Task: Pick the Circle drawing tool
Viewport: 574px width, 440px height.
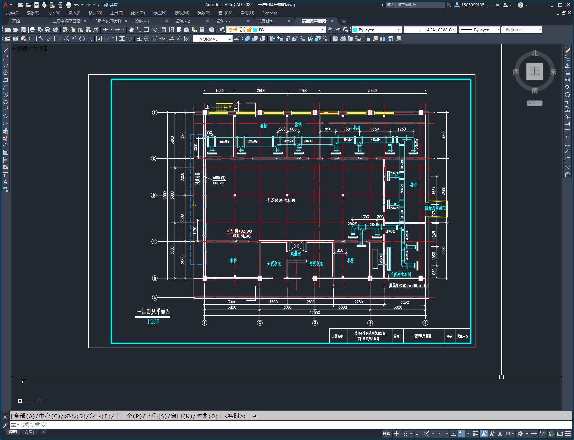Action: [5, 95]
